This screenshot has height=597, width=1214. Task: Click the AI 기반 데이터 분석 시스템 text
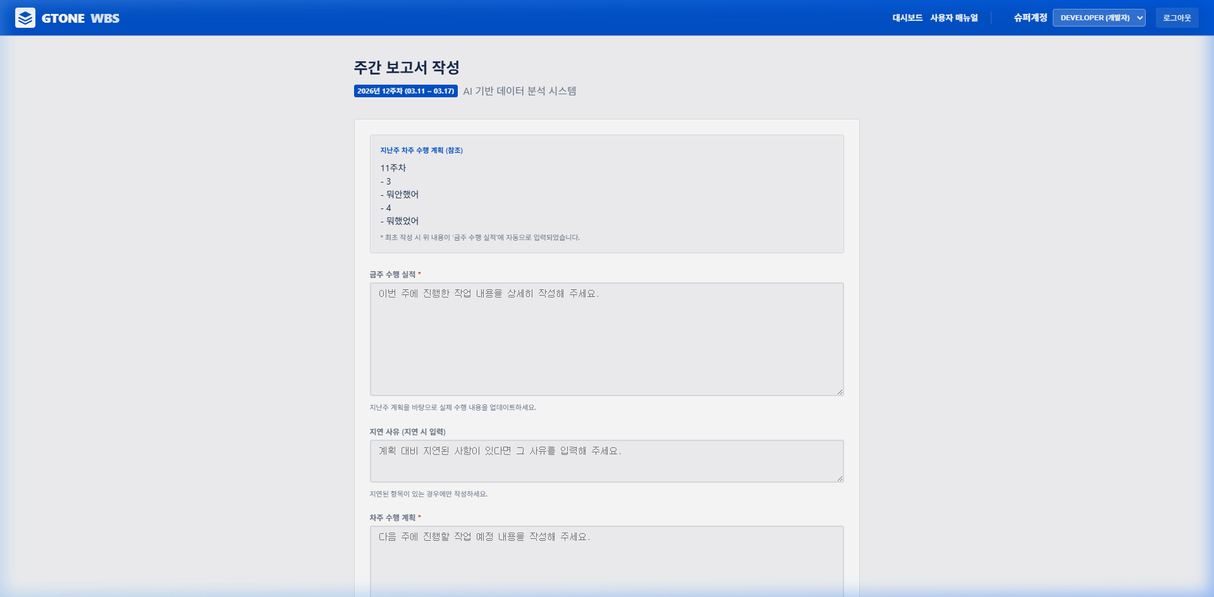[x=519, y=91]
